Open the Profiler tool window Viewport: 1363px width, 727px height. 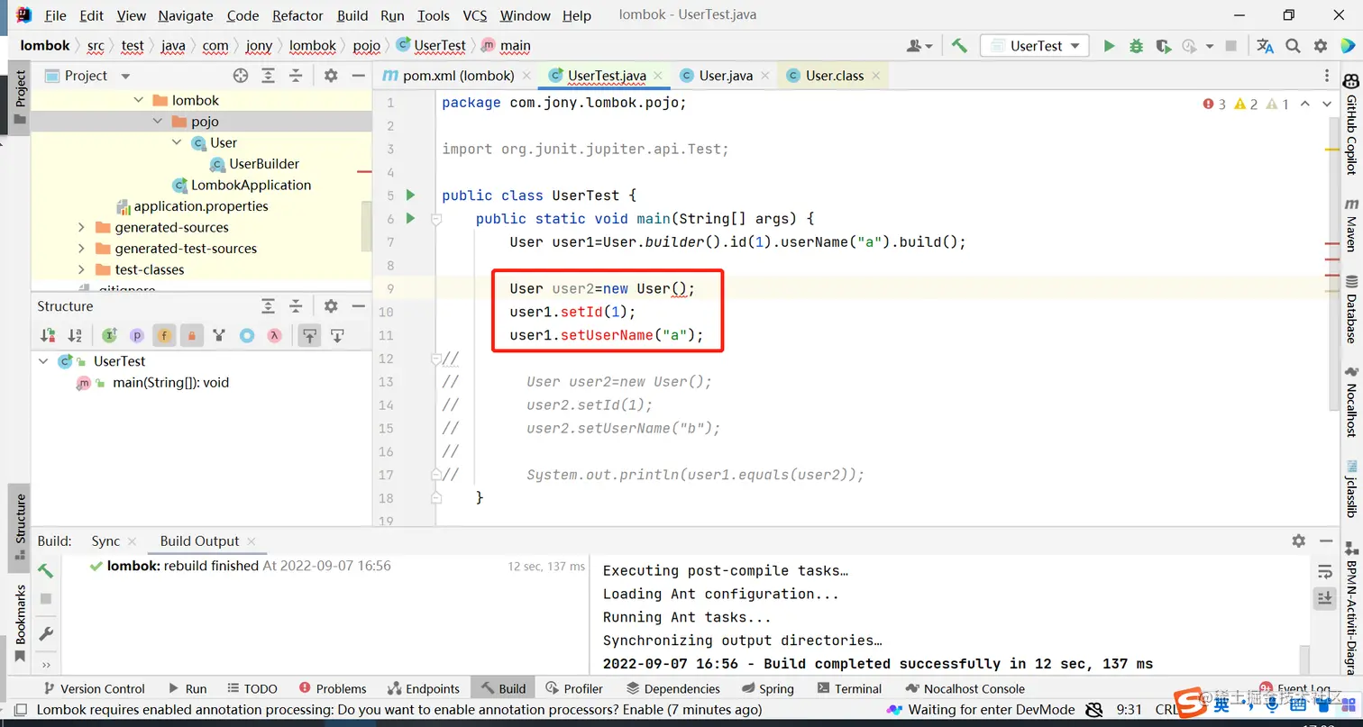click(574, 688)
